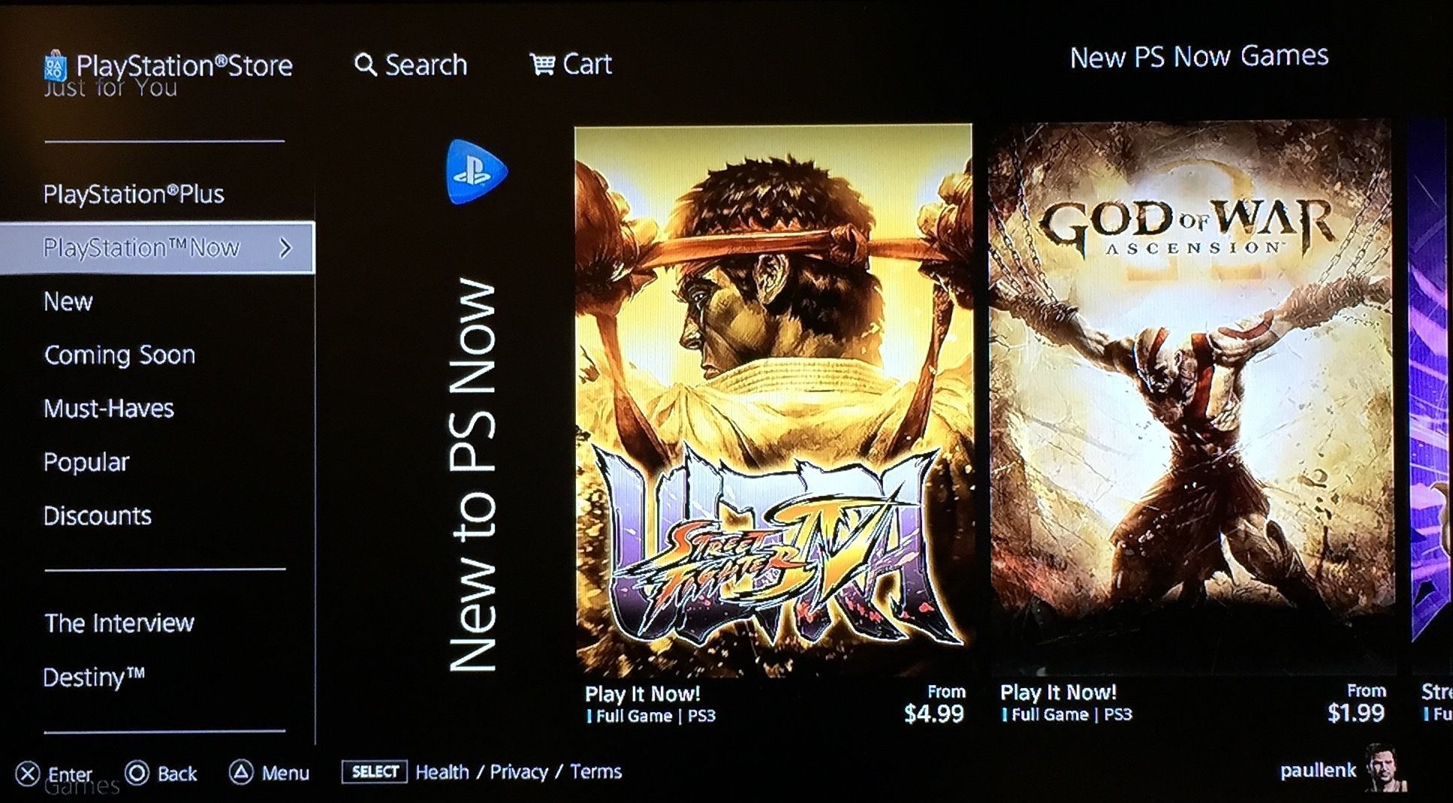Select God of War Ascension cover art
This screenshot has height=803, width=1453.
tap(1191, 398)
